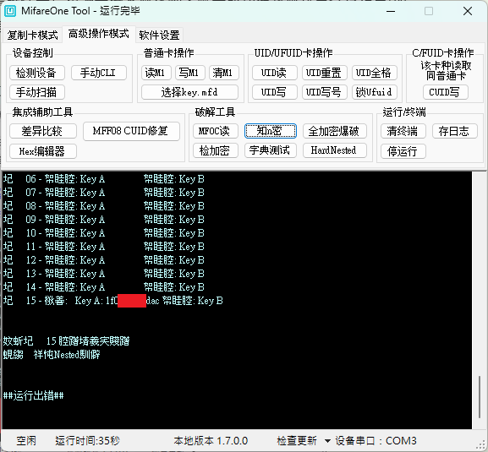Click 清M1 button
The height and width of the screenshot is (452, 488).
coord(223,73)
